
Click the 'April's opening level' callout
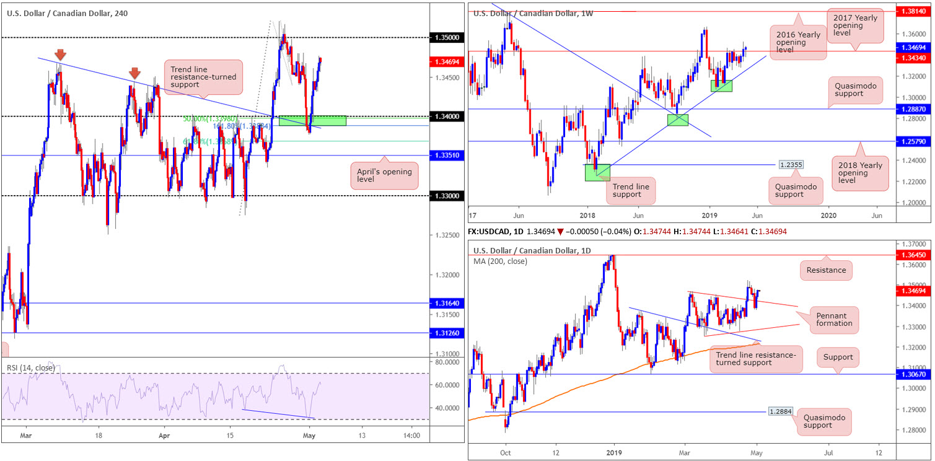(384, 177)
